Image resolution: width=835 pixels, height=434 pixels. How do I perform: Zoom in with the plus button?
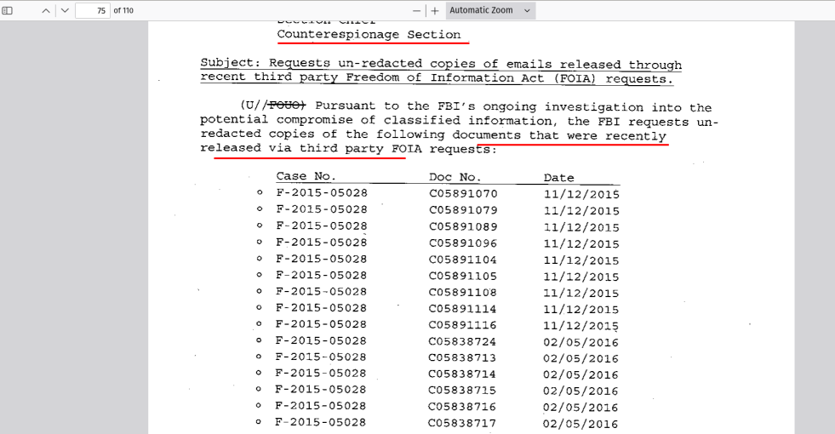click(x=435, y=10)
